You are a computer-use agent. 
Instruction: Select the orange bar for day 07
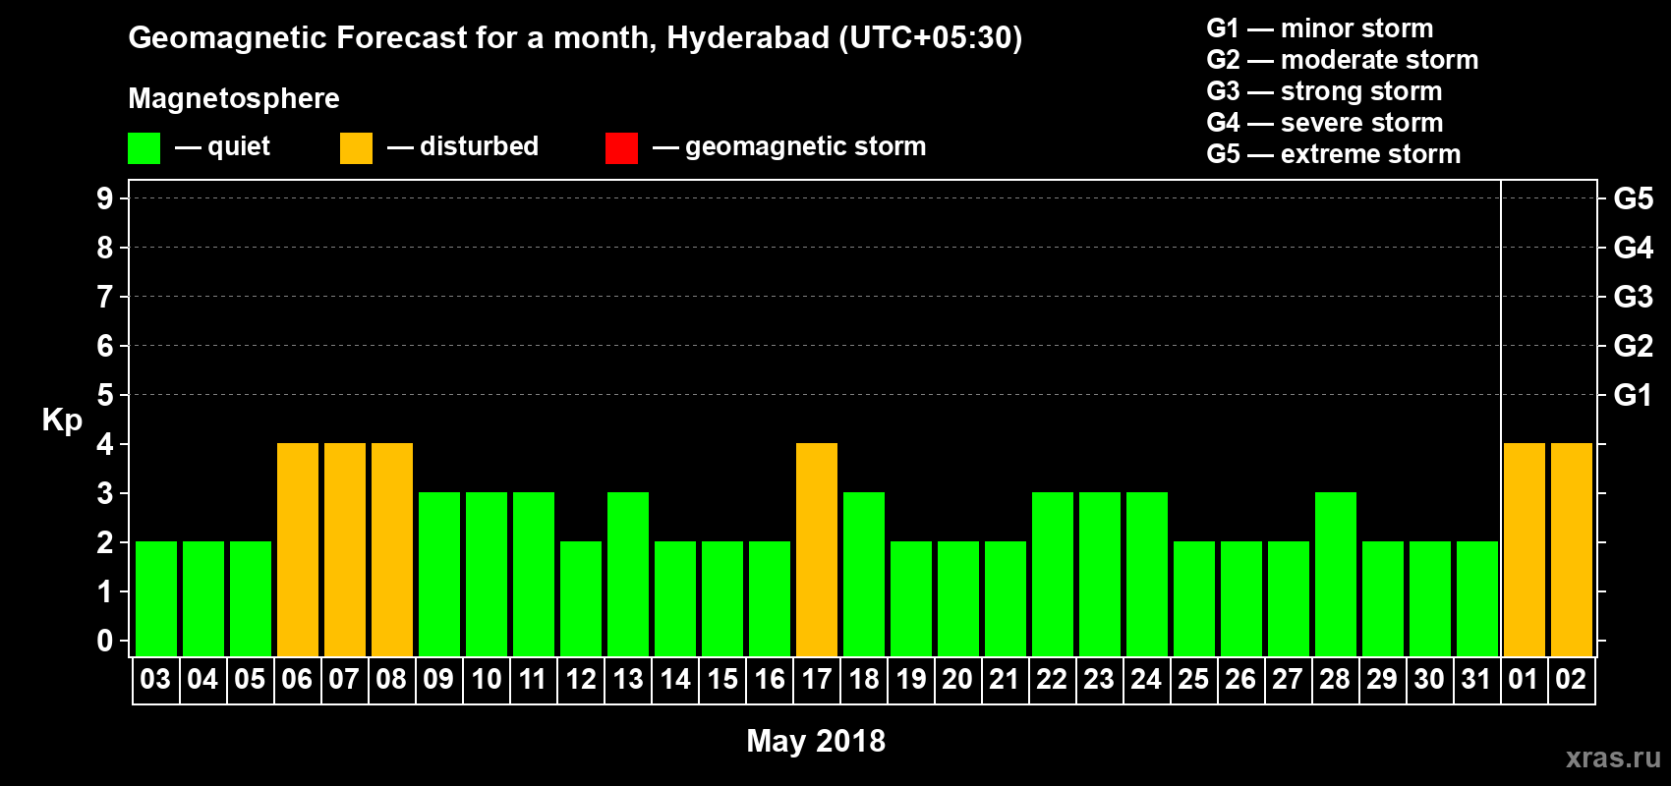[345, 549]
